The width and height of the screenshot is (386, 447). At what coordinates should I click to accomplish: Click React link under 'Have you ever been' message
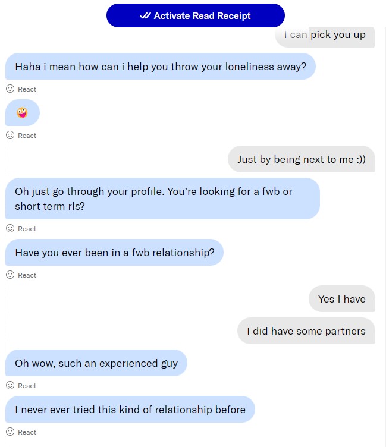[x=27, y=275]
